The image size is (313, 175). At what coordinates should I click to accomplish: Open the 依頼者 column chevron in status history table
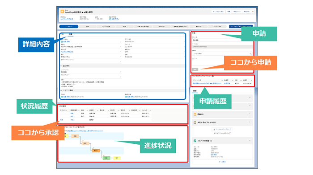point(97,110)
